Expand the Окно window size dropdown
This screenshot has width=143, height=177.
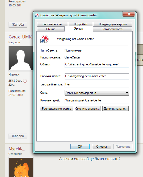97,93
